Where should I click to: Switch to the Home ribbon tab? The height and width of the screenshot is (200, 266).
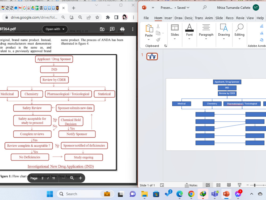pos(158,18)
